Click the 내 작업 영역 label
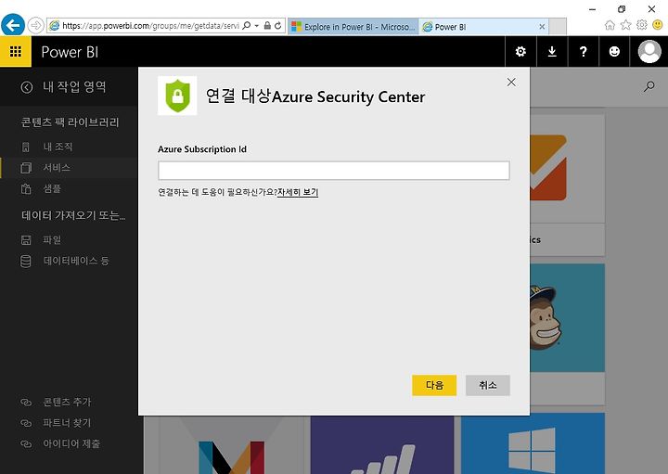This screenshot has width=668, height=474. [x=74, y=87]
